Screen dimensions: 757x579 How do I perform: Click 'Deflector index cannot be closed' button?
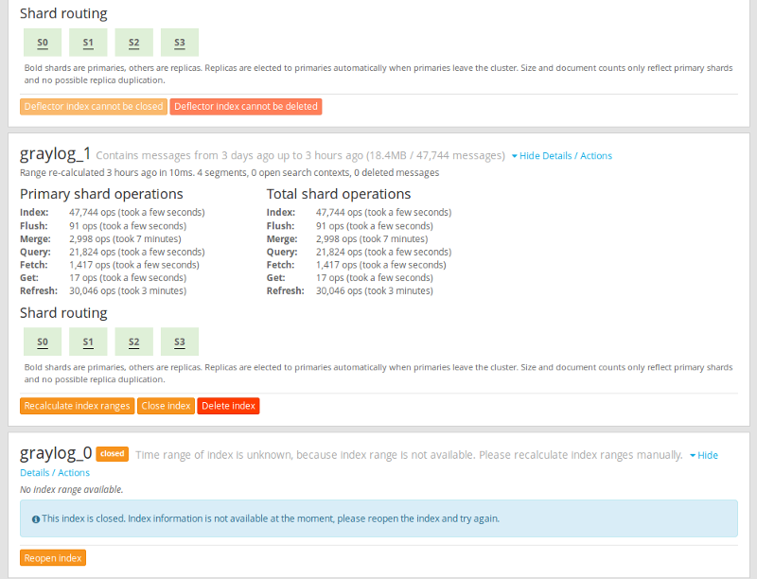click(94, 107)
